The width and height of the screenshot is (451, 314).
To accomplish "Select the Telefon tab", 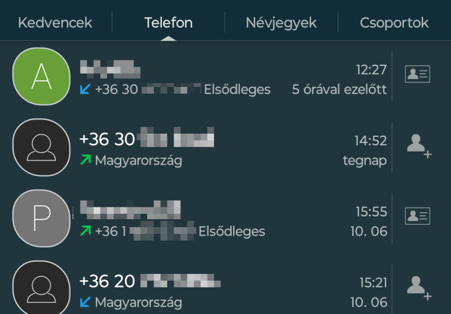I will point(169,23).
